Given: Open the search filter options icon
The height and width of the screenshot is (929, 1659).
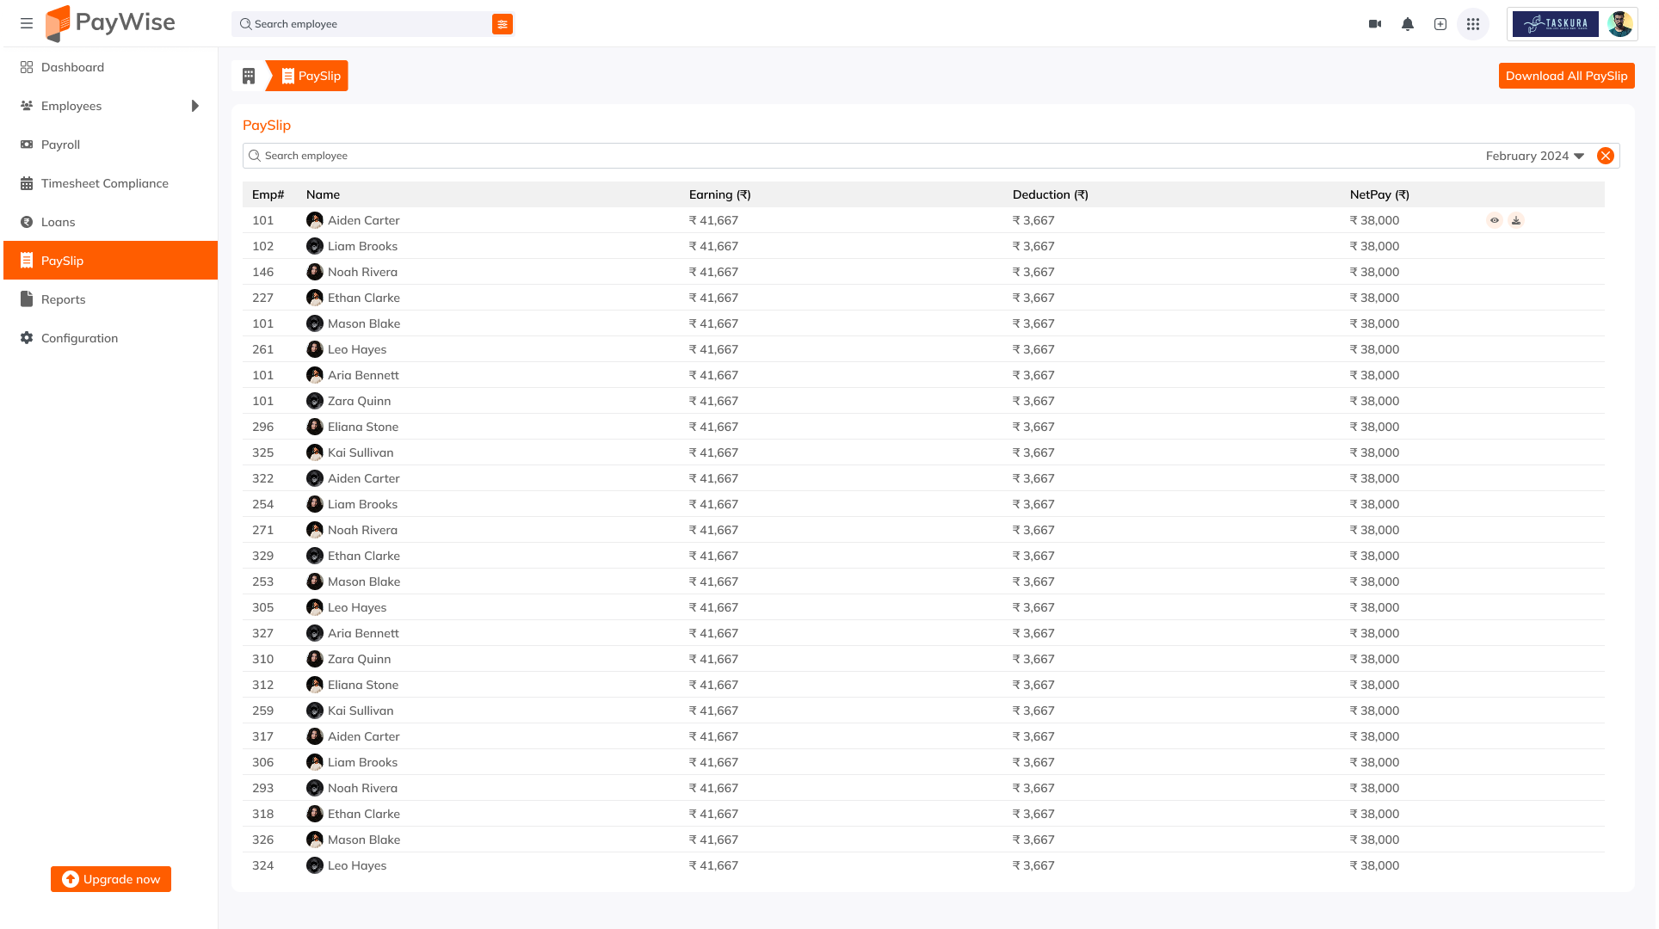Looking at the screenshot, I should (x=503, y=24).
